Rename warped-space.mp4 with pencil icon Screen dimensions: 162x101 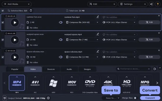[x=98, y=34]
